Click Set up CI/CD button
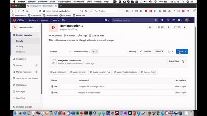The image size is (207, 116). (148, 72)
